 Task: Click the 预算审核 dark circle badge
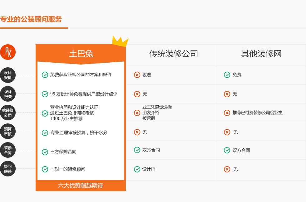pyautogui.click(x=8, y=132)
